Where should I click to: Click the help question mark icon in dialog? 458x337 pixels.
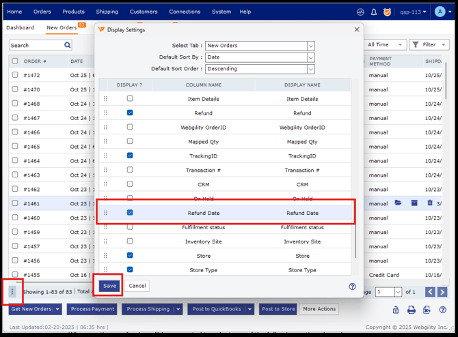tap(352, 287)
